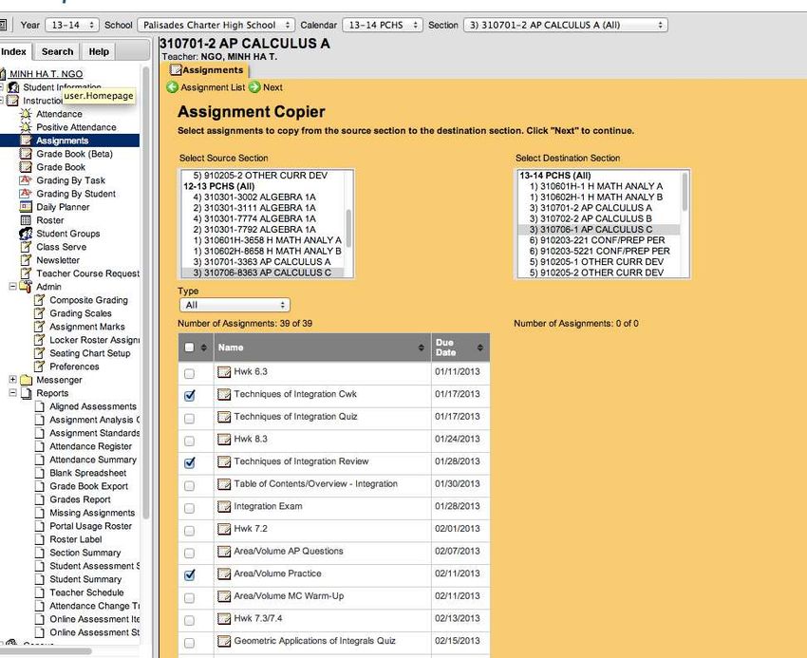Click the green Next arrow icon
The height and width of the screenshot is (658, 807).
coord(254,87)
